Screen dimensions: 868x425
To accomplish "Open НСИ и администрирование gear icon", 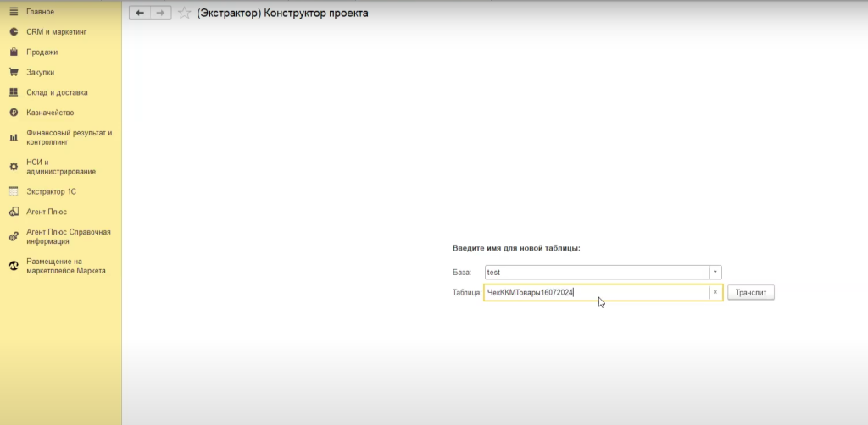I will click(x=14, y=167).
